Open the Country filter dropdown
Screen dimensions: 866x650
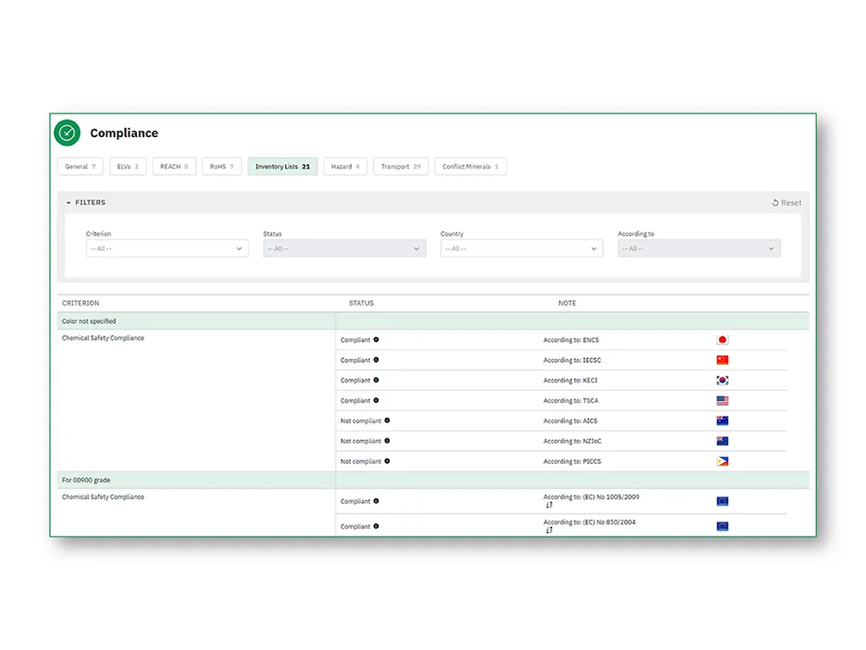coord(521,249)
